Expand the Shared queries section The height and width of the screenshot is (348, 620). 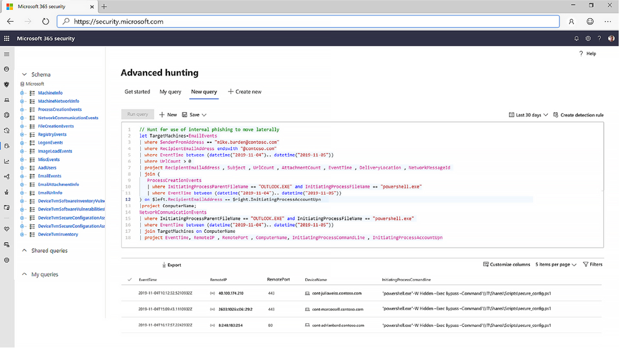25,250
